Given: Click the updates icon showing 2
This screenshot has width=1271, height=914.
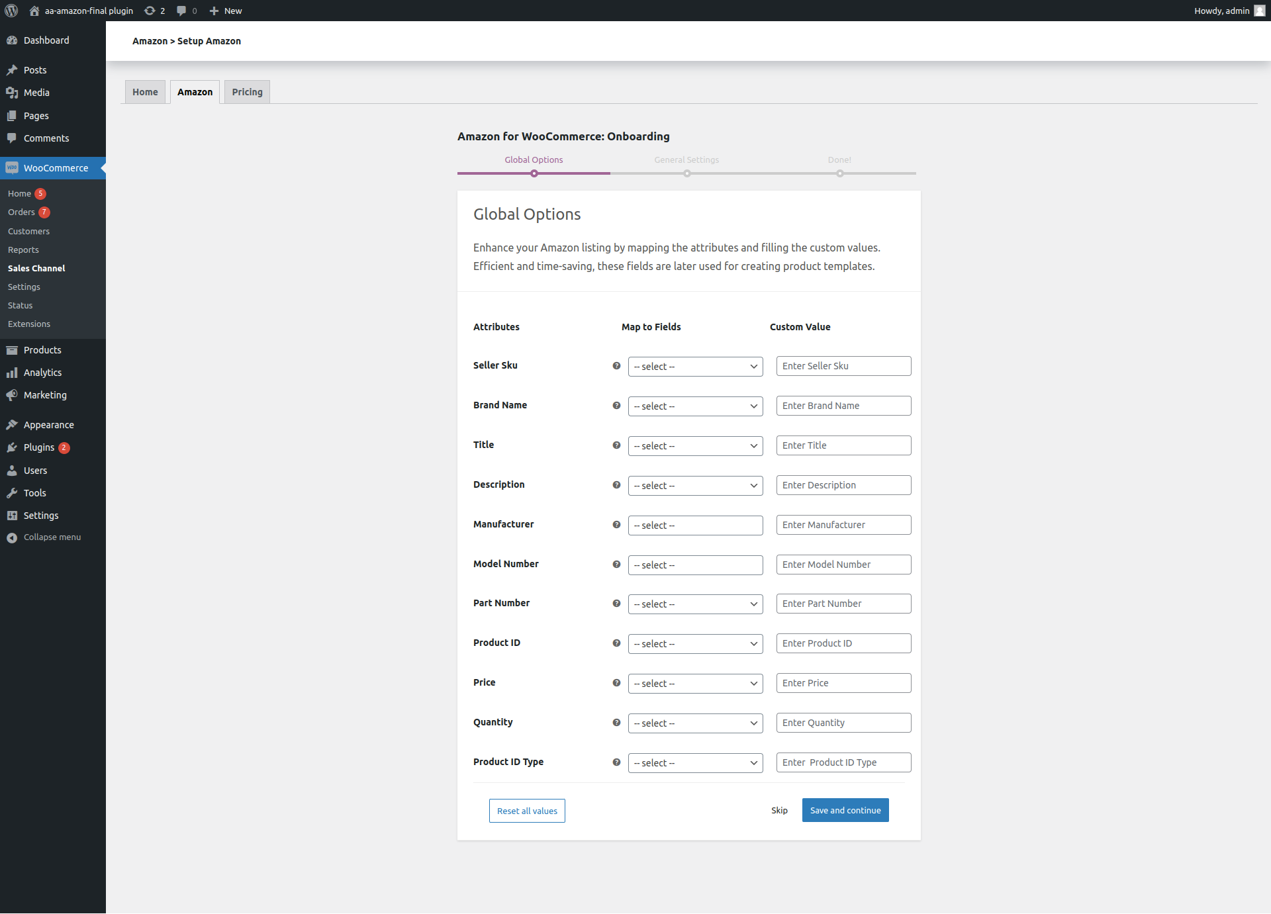Looking at the screenshot, I should coord(150,11).
